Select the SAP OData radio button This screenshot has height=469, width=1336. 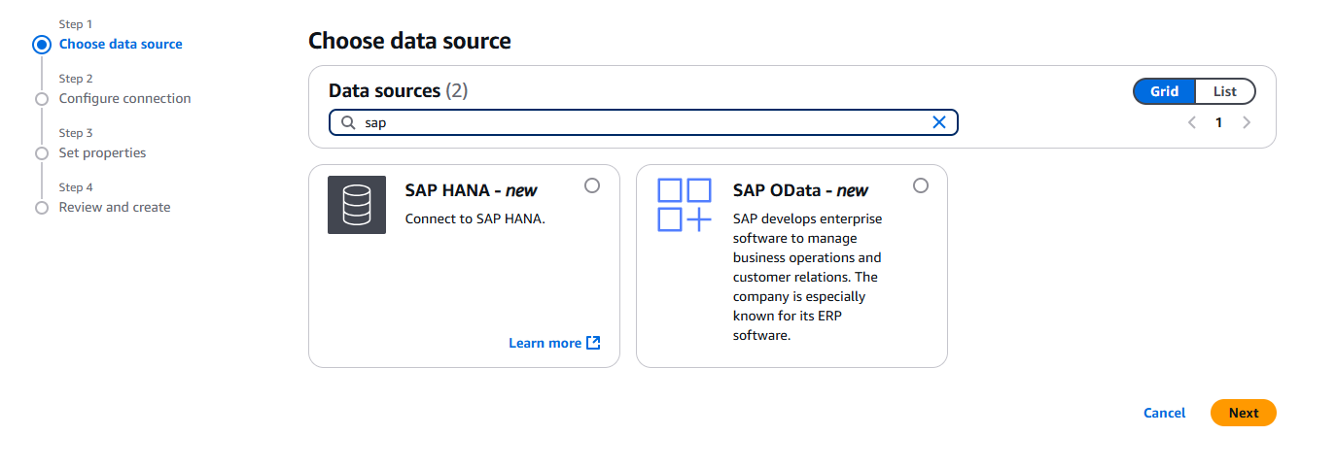coord(921,185)
